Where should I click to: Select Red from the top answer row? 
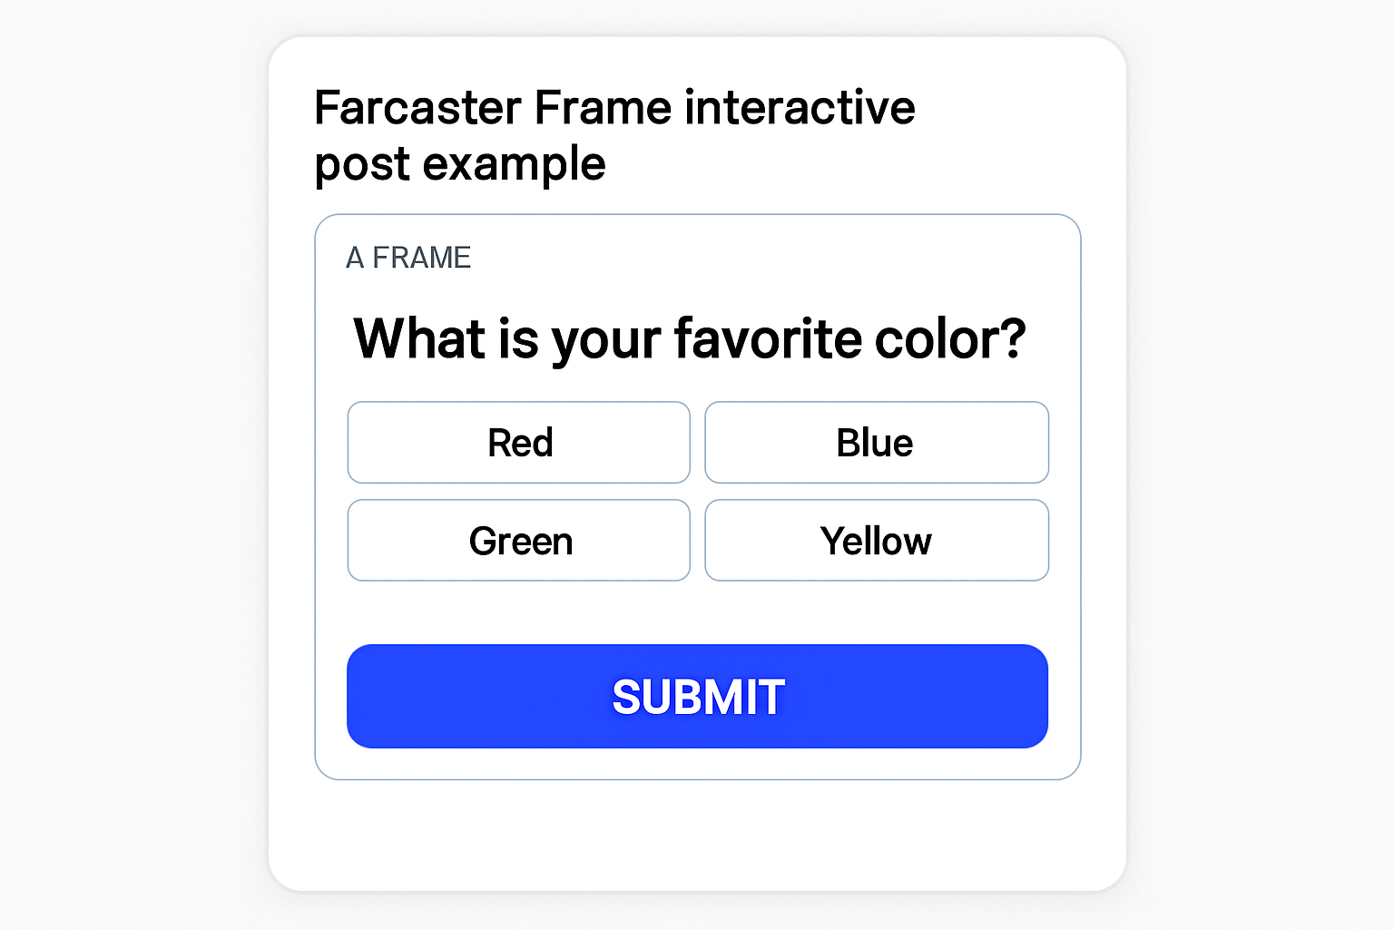pyautogui.click(x=518, y=443)
